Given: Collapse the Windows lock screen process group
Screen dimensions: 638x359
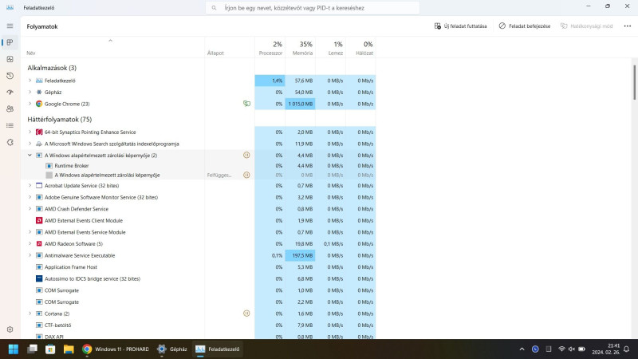Looking at the screenshot, I should [30, 155].
